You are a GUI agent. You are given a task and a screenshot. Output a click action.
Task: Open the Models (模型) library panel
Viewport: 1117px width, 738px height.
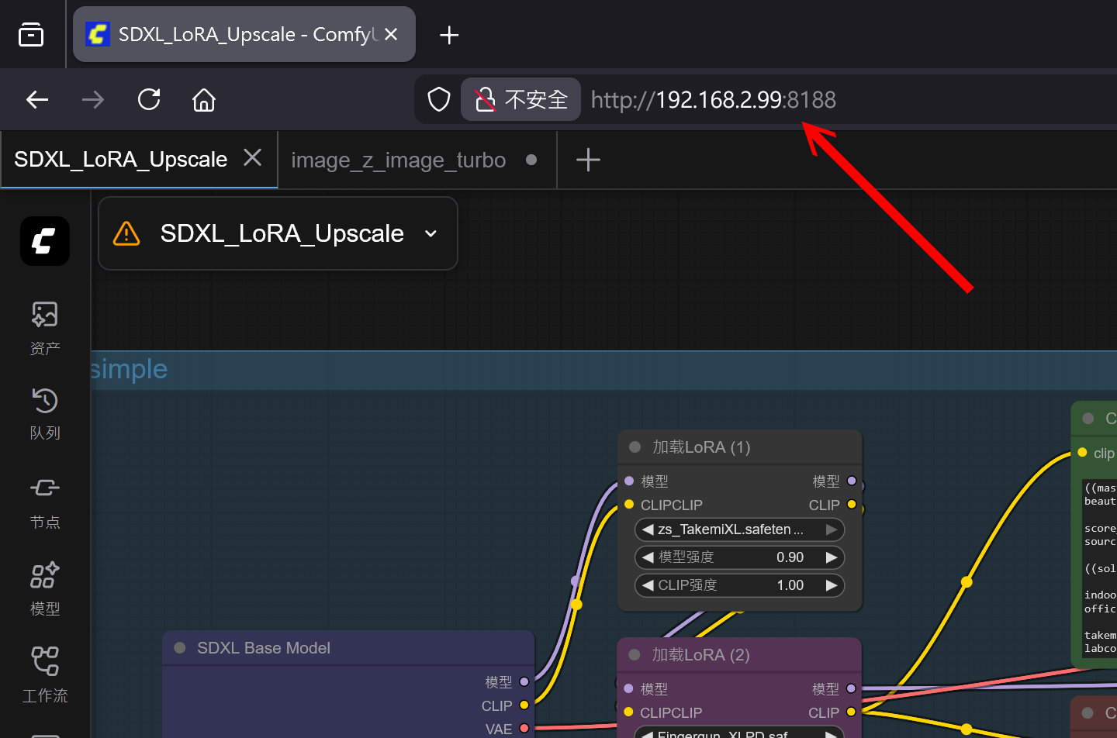(x=44, y=588)
